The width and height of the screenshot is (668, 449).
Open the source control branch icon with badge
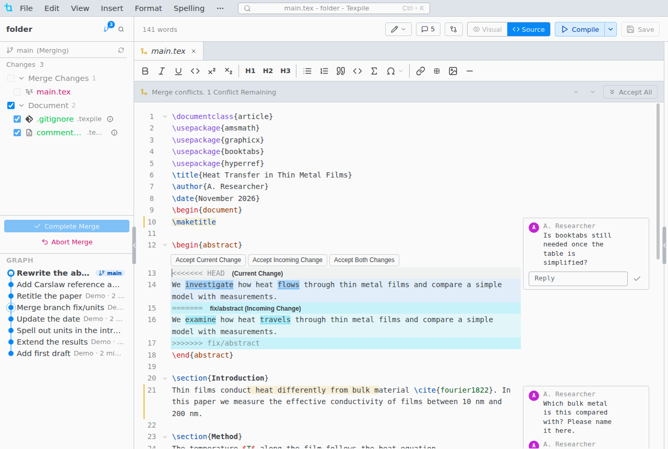[108, 29]
